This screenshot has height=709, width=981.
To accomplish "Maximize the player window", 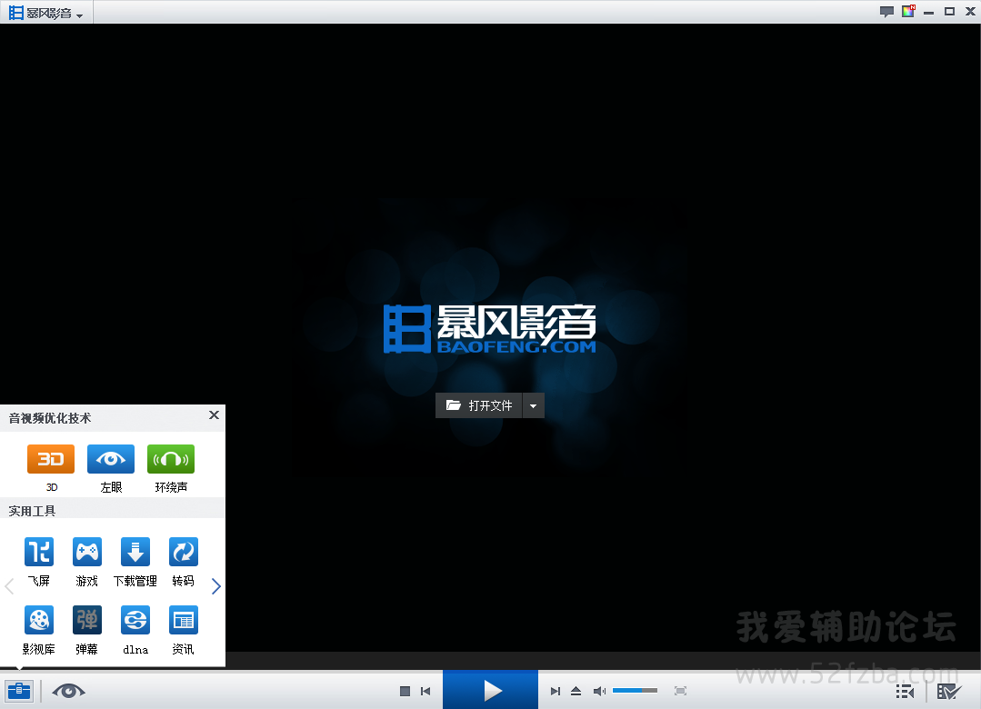I will tap(949, 11).
